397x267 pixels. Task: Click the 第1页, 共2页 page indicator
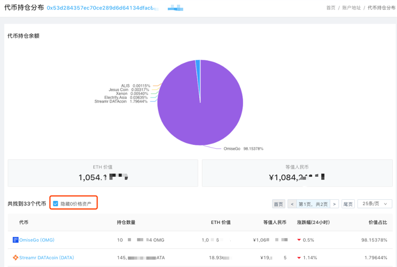313,204
